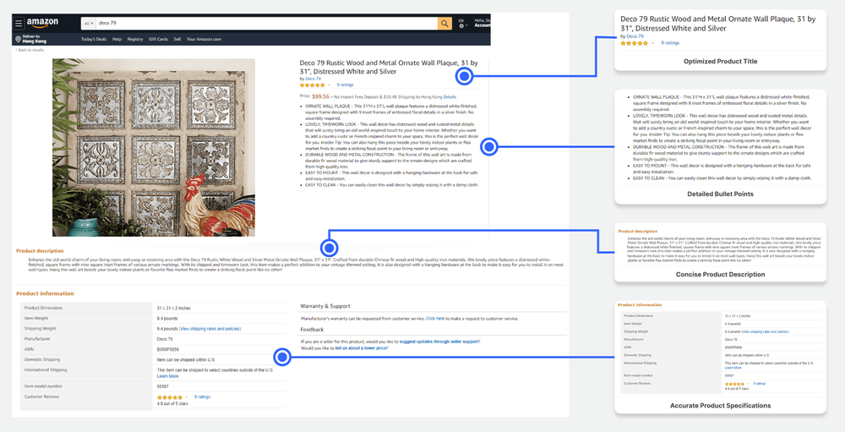Click the wall plaque product photo
The image size is (845, 432).
[x=154, y=147]
